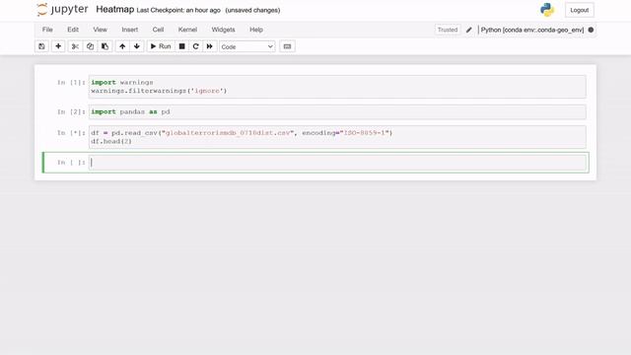
Task: Paste cells below icon
Action: (x=105, y=46)
